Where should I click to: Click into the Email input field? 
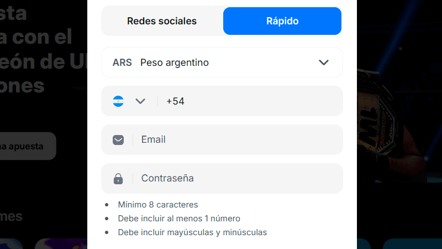(x=238, y=140)
